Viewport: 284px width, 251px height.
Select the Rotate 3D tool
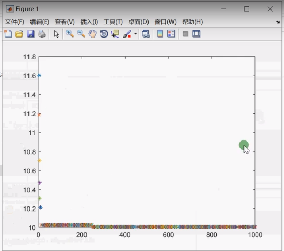[x=104, y=34]
